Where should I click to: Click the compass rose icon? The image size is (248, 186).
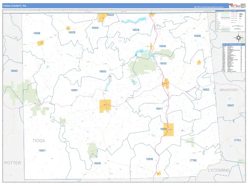click(239, 38)
